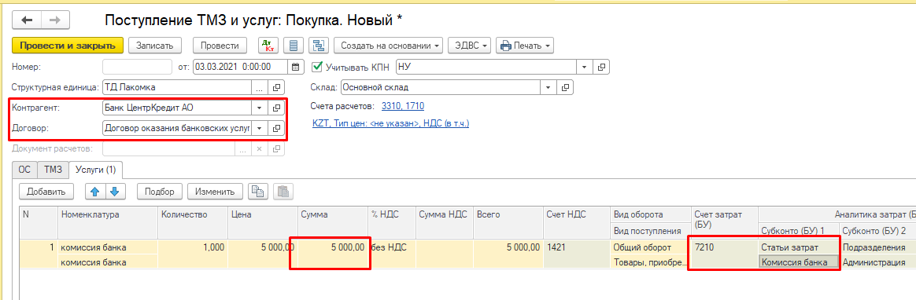
Task: Open the calendar picker for document date
Action: (296, 67)
